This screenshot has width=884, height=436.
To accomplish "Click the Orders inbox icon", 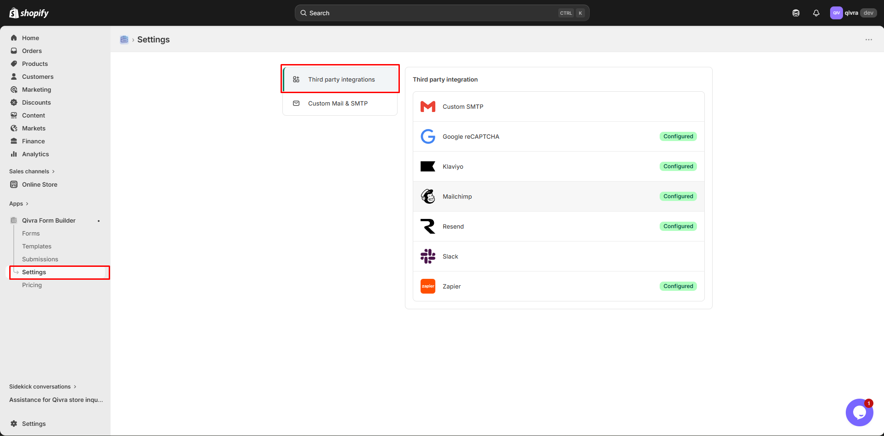I will [x=14, y=51].
